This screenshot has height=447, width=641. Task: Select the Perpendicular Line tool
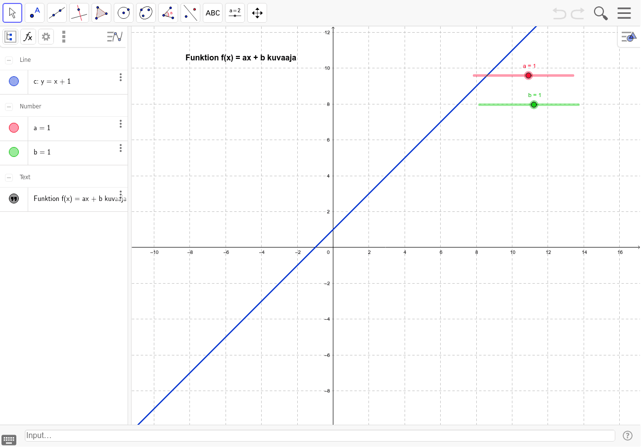[x=79, y=13]
